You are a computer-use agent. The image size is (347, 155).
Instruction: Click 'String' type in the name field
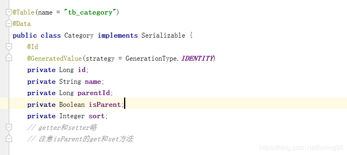(x=70, y=81)
